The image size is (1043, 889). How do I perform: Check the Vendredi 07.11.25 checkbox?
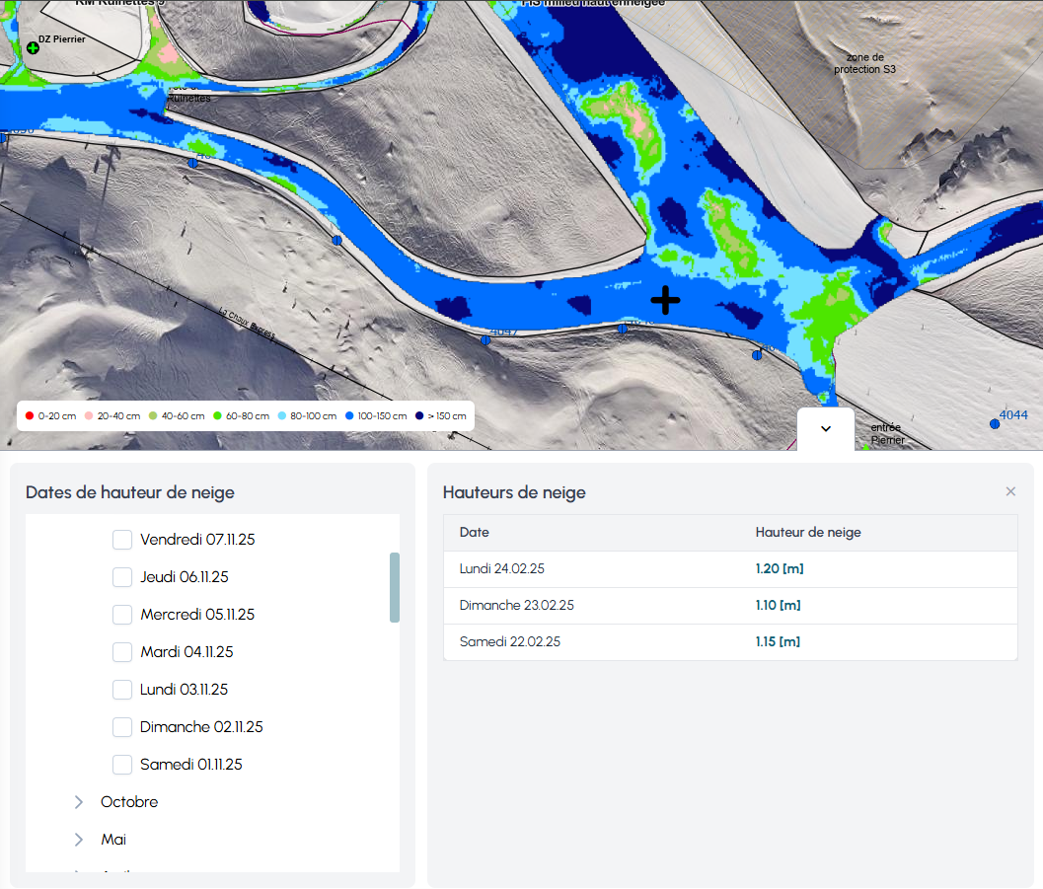pyautogui.click(x=122, y=540)
